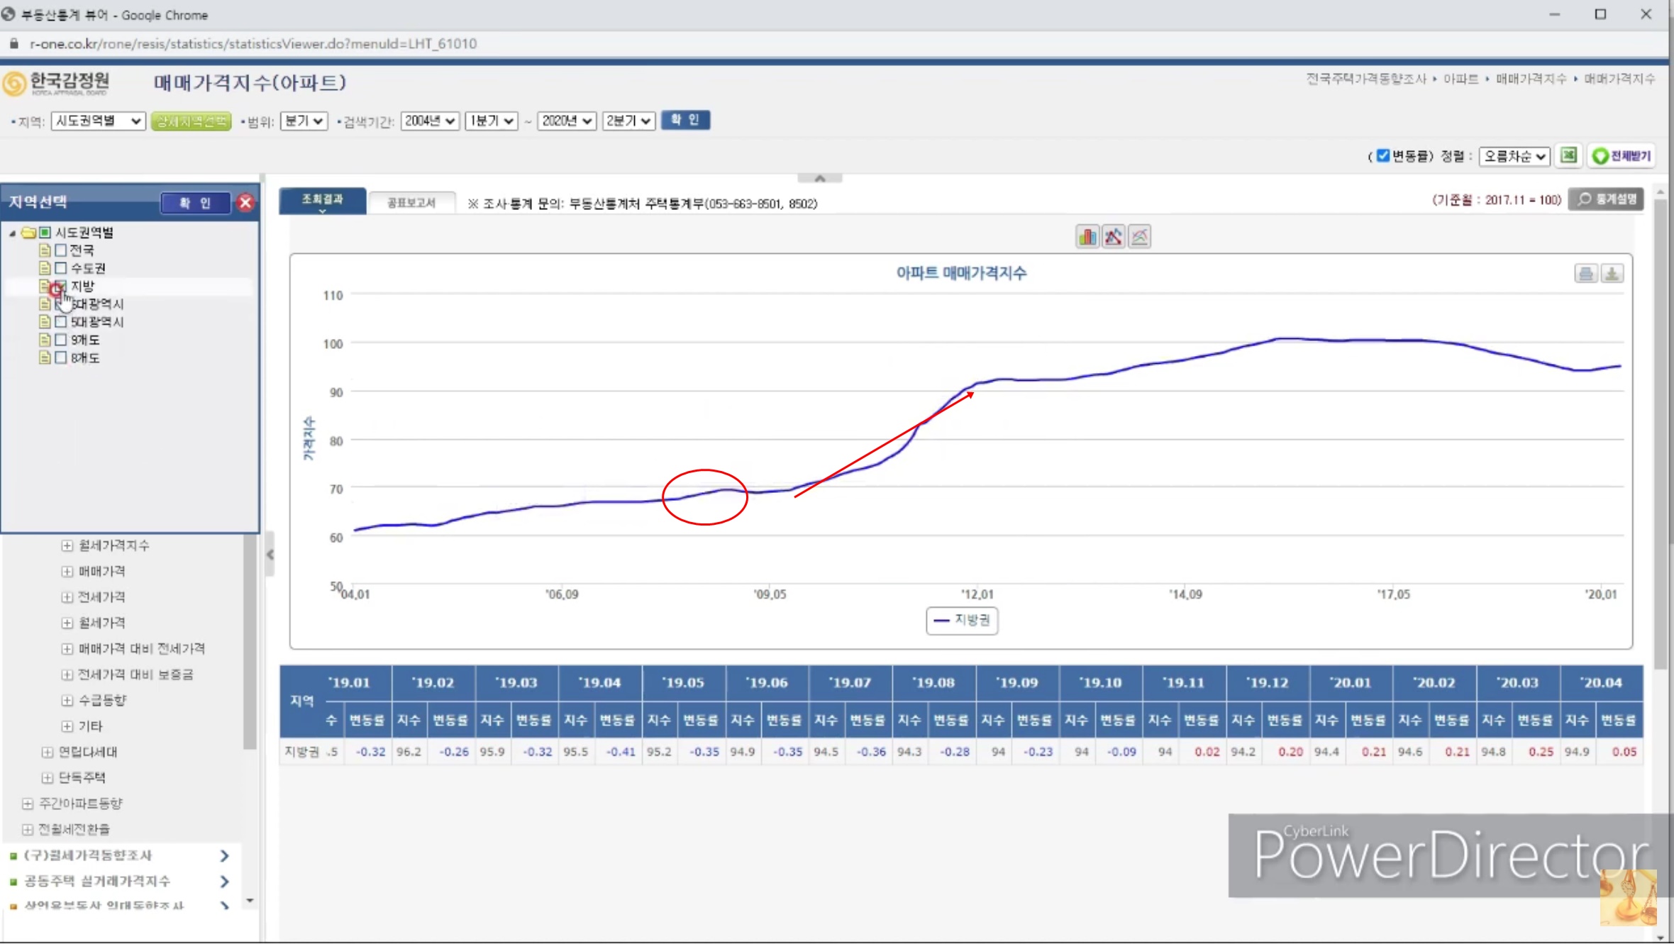Click the Excel export icon
This screenshot has height=944, width=1674.
(1568, 156)
